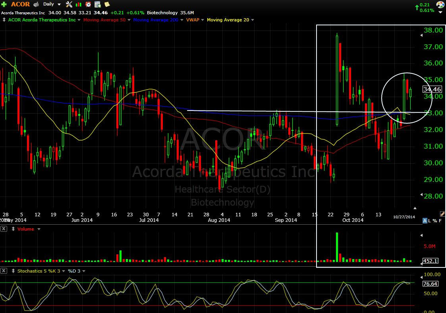Click the blue Moving Average 200 label
The height and width of the screenshot is (313, 446).
pyautogui.click(x=156, y=20)
